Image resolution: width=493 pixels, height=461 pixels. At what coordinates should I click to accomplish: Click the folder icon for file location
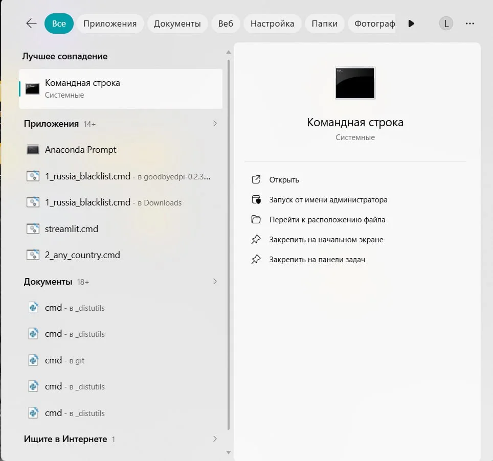tap(256, 219)
